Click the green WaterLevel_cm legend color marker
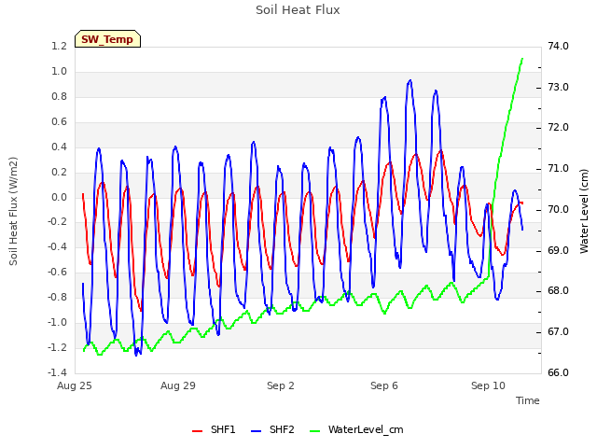Image resolution: width=597 pixels, height=448 pixels. [x=314, y=431]
